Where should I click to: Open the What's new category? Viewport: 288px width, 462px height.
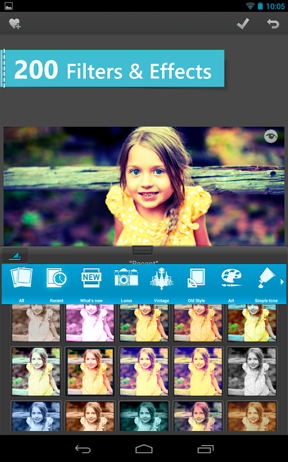(91, 284)
